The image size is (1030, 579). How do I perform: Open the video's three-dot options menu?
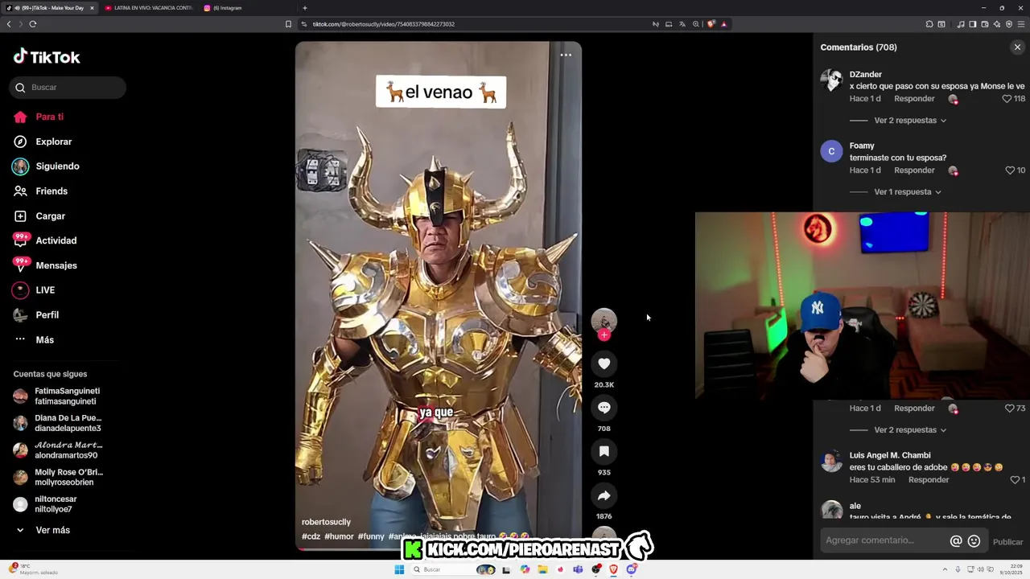(x=566, y=55)
